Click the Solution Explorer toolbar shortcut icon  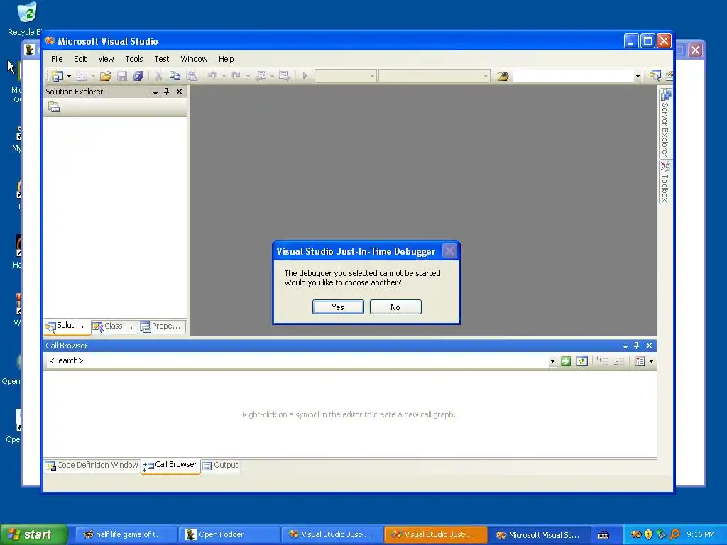click(655, 76)
